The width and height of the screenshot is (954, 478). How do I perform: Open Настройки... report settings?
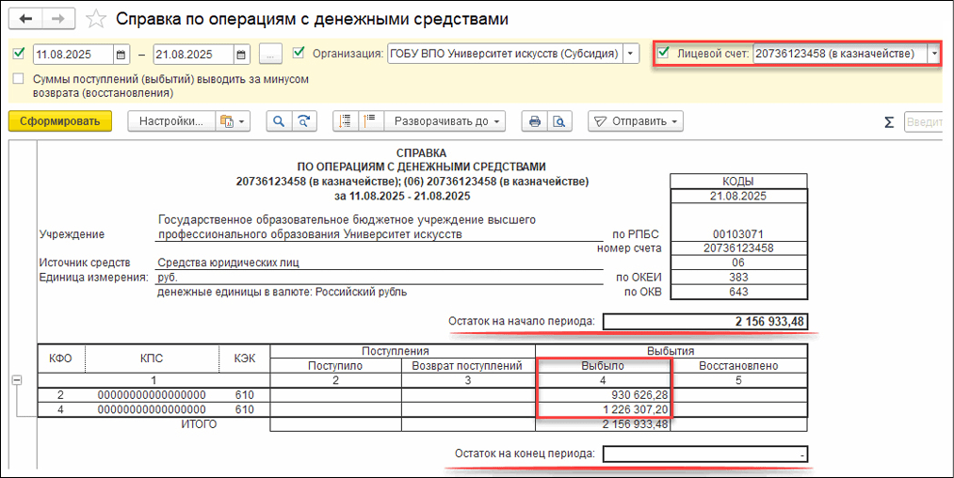pyautogui.click(x=170, y=121)
